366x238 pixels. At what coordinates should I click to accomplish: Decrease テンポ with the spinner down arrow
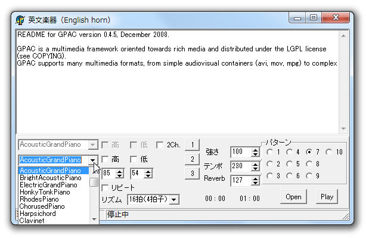coord(255,169)
